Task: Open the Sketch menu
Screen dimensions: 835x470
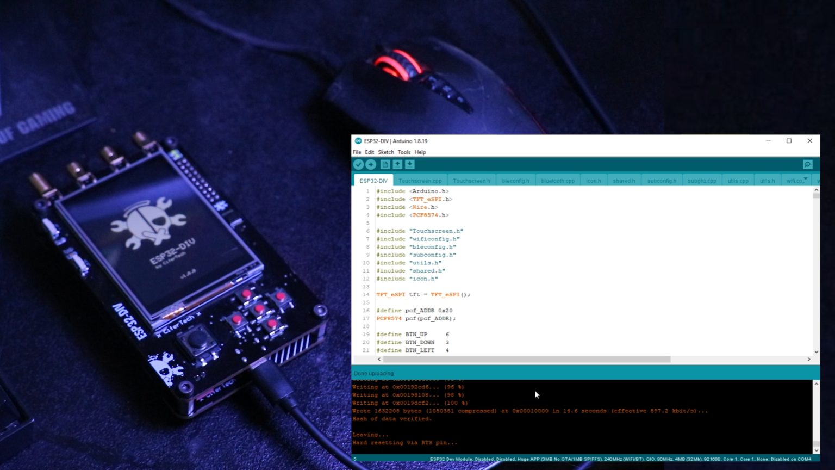Action: 386,152
